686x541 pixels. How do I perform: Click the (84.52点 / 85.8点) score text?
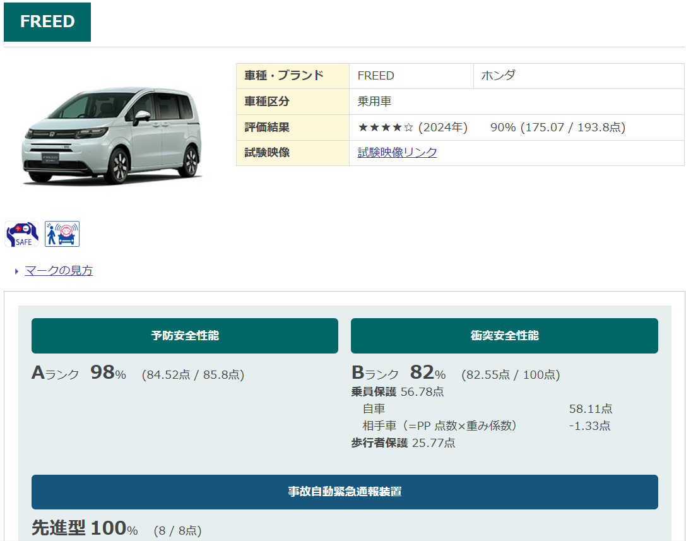(193, 375)
